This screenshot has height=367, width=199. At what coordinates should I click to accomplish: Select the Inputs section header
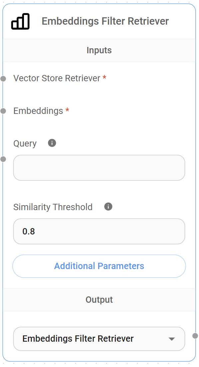point(99,50)
